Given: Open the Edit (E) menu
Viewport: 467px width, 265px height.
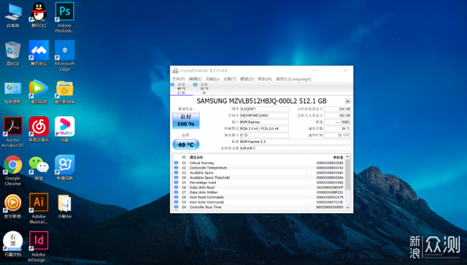Looking at the screenshot, I should [196, 79].
